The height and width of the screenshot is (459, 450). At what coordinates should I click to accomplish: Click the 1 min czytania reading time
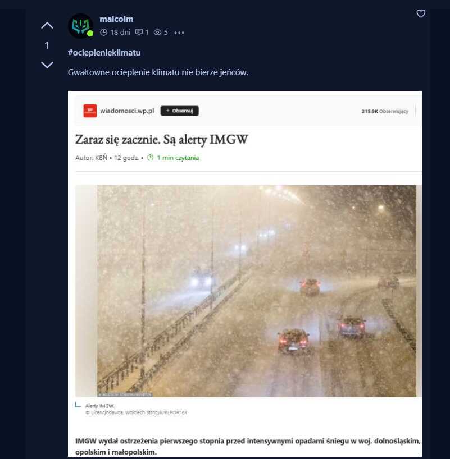coord(178,158)
